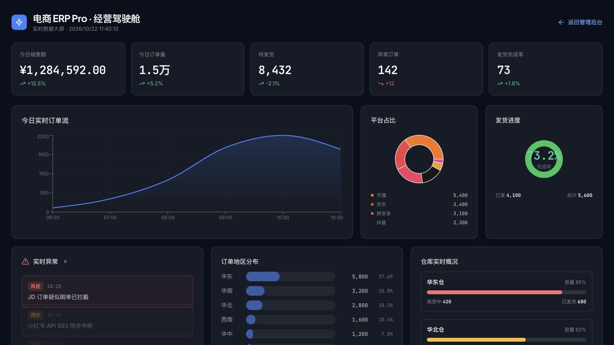Screen dimensions: 614x345
Task: Open the 返回管理后台 link
Action: coord(580,22)
